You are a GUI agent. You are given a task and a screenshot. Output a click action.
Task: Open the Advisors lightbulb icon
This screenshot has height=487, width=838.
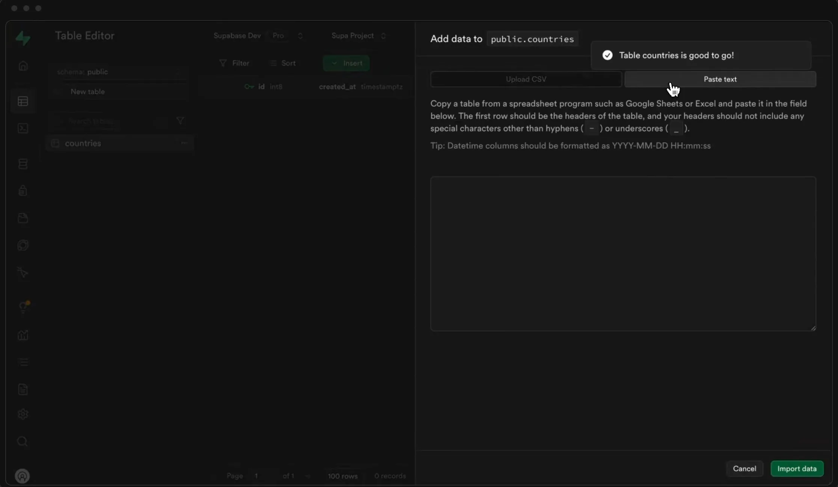click(x=23, y=307)
